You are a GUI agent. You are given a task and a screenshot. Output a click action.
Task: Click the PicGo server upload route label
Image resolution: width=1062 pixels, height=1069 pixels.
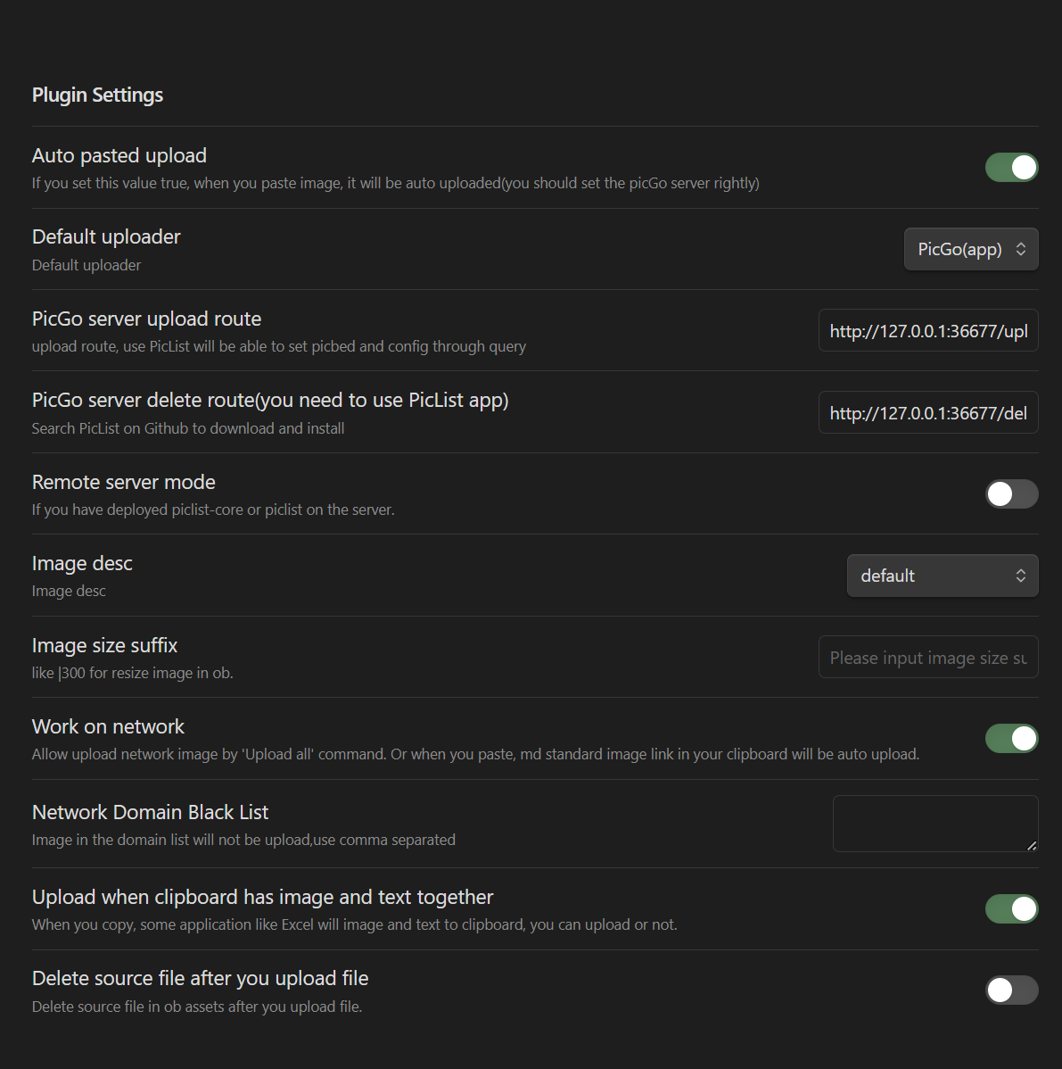[x=146, y=319]
